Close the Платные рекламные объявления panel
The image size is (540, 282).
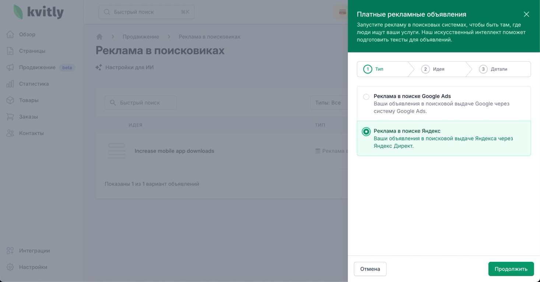tap(526, 14)
